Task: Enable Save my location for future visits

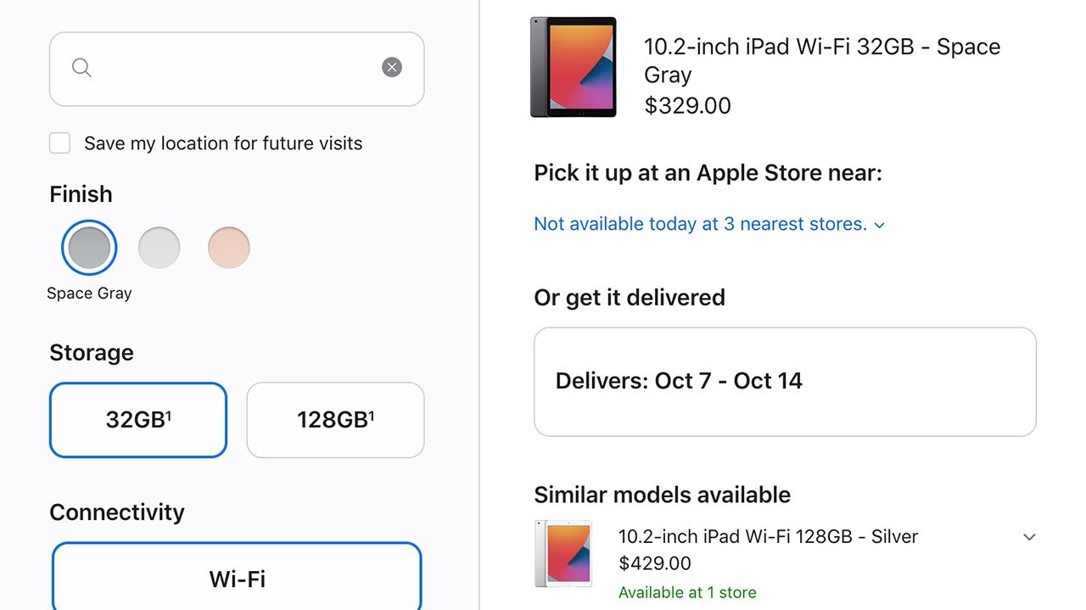Action: tap(60, 143)
